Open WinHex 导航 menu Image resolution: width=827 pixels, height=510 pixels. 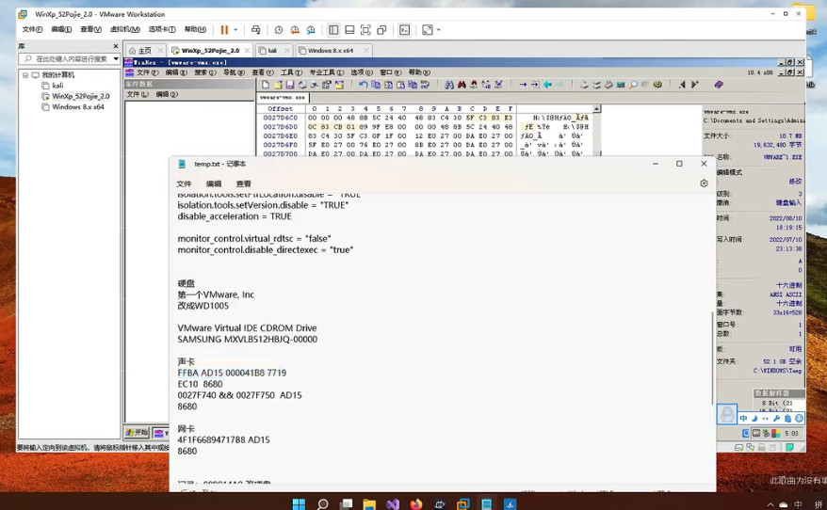click(234, 72)
